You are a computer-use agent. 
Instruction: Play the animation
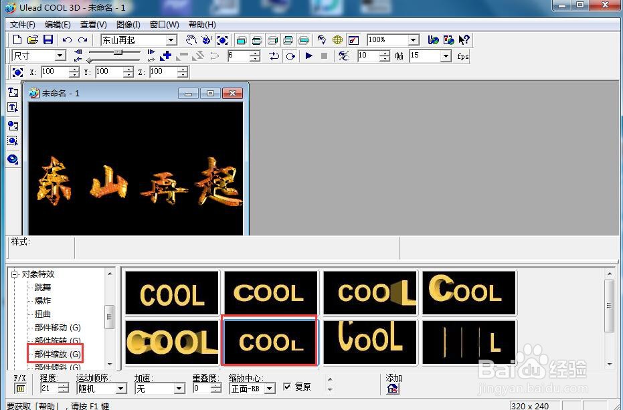pyautogui.click(x=308, y=56)
